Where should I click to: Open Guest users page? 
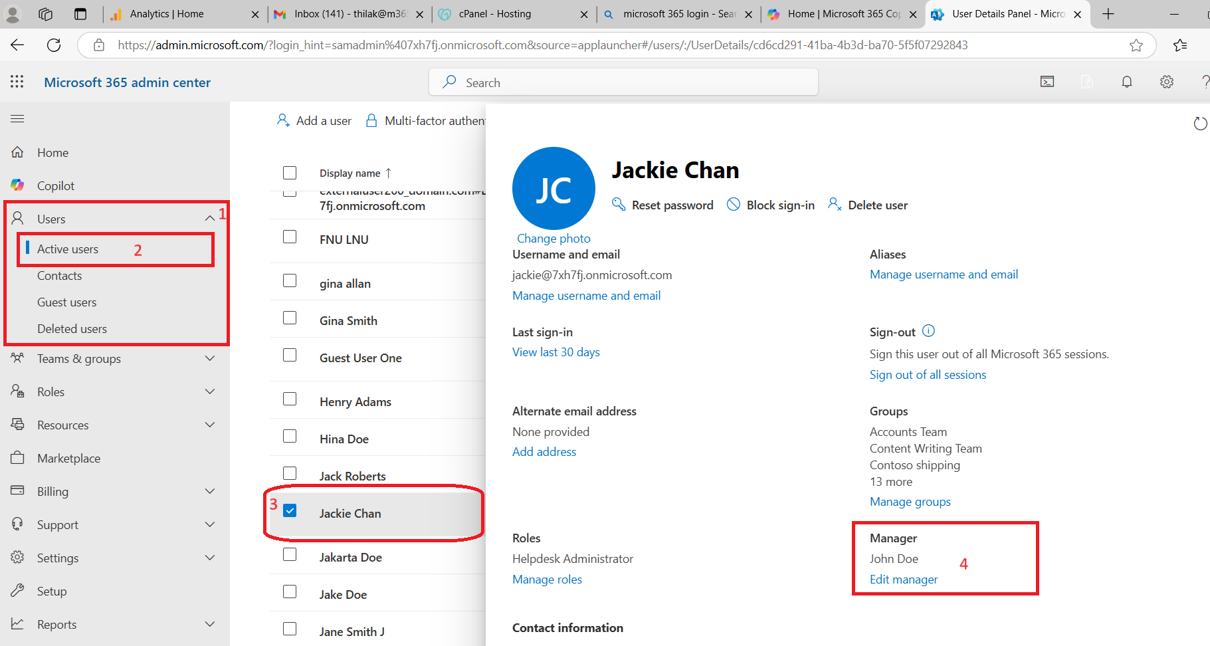[67, 302]
